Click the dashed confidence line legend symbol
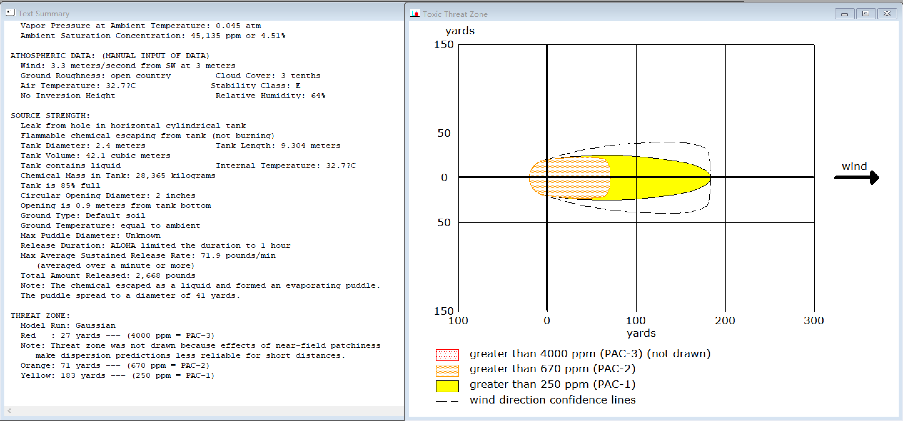Viewport: 903px width, 421px height. [447, 401]
